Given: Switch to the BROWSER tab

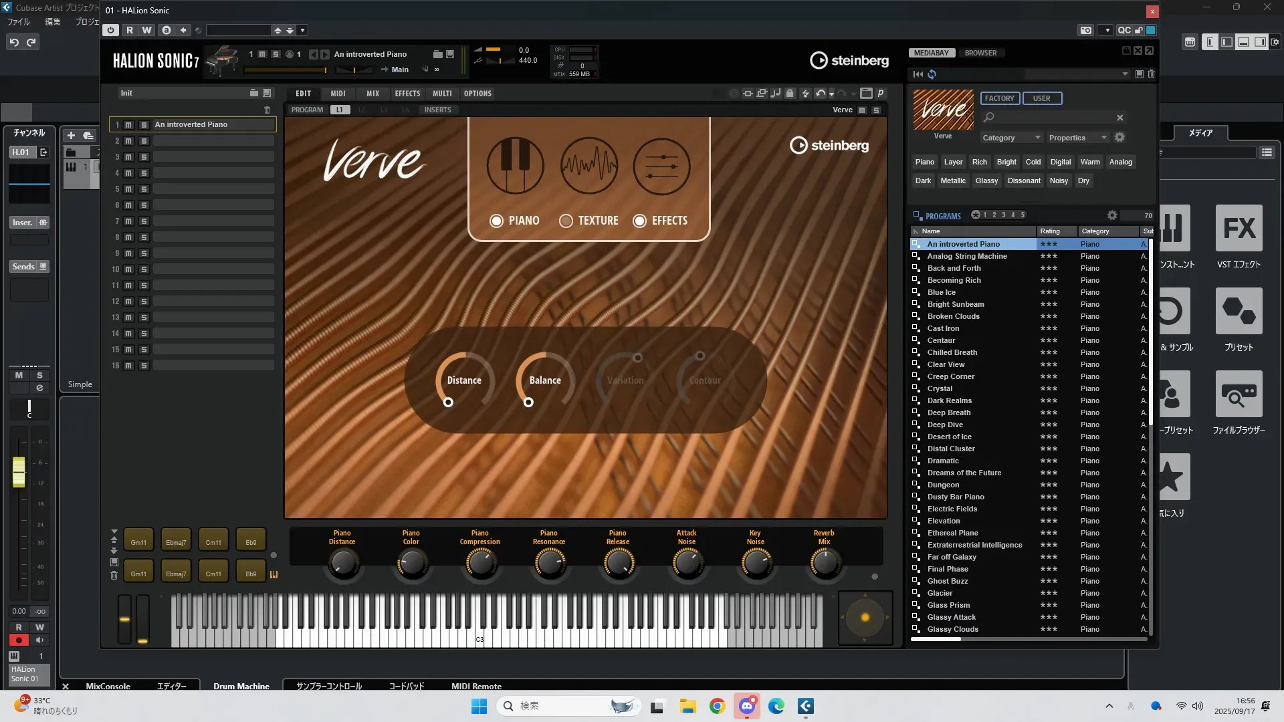Looking at the screenshot, I should 980,53.
